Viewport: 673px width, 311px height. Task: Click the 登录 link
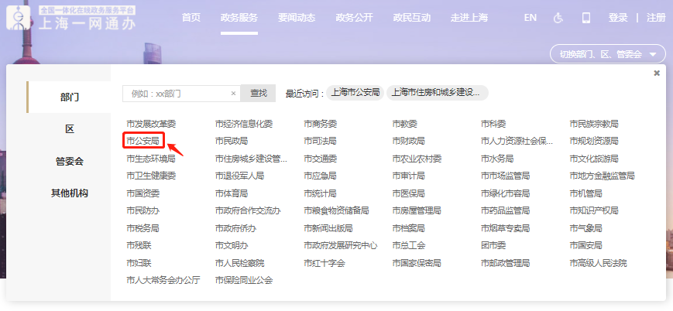click(x=618, y=18)
